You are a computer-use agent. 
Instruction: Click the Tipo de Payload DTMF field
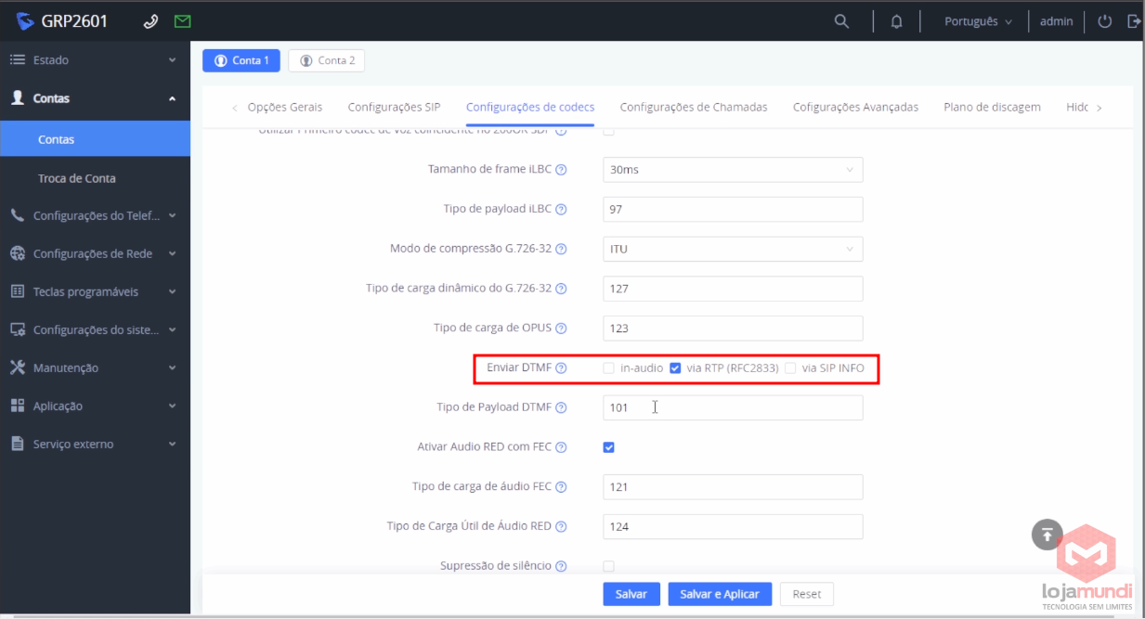[x=733, y=407]
